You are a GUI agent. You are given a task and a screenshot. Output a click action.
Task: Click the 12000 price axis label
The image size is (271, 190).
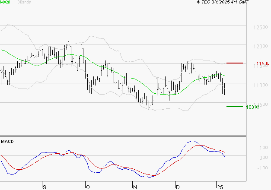click(x=261, y=46)
